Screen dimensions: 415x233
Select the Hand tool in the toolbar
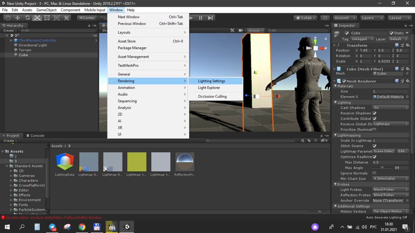pyautogui.click(x=8, y=18)
